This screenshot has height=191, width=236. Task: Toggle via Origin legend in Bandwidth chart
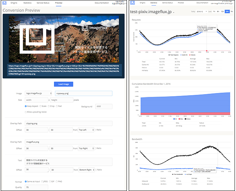pyautogui.click(x=188, y=174)
